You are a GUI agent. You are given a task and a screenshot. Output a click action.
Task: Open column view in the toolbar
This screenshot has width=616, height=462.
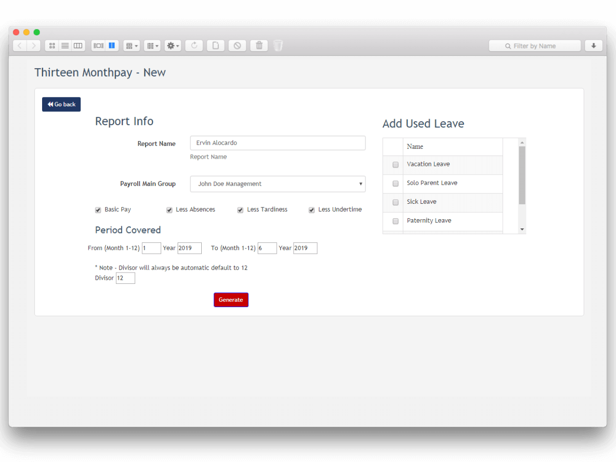[x=78, y=45]
